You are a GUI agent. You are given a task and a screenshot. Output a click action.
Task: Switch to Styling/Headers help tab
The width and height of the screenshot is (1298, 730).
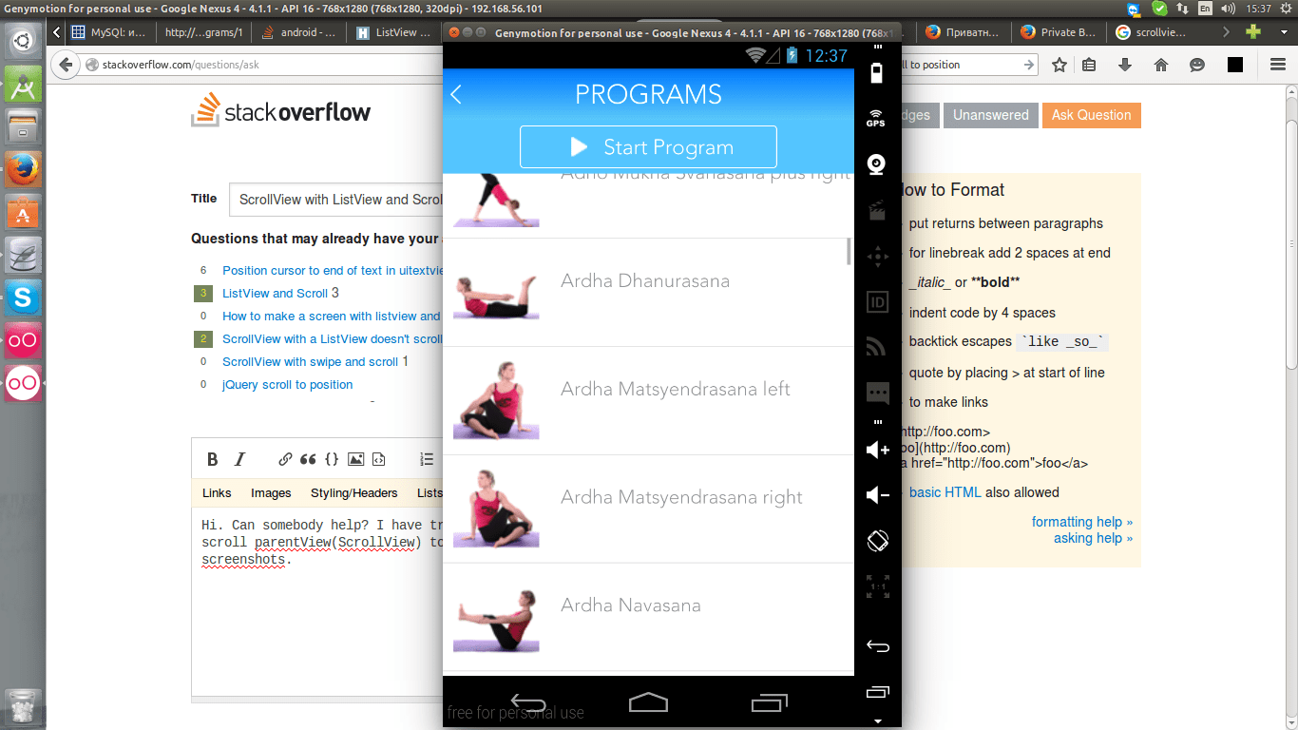click(353, 492)
